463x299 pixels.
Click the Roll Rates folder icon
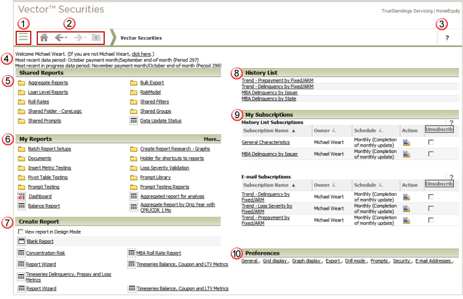21,102
